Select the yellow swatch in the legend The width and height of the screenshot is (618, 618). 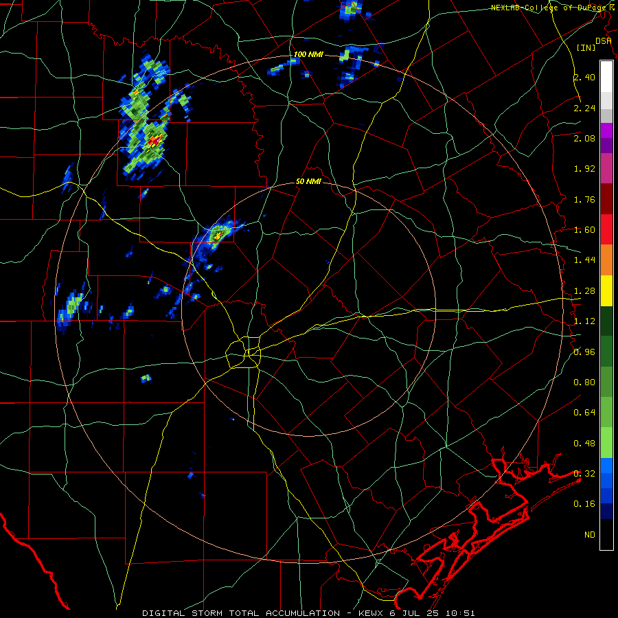pyautogui.click(x=606, y=290)
